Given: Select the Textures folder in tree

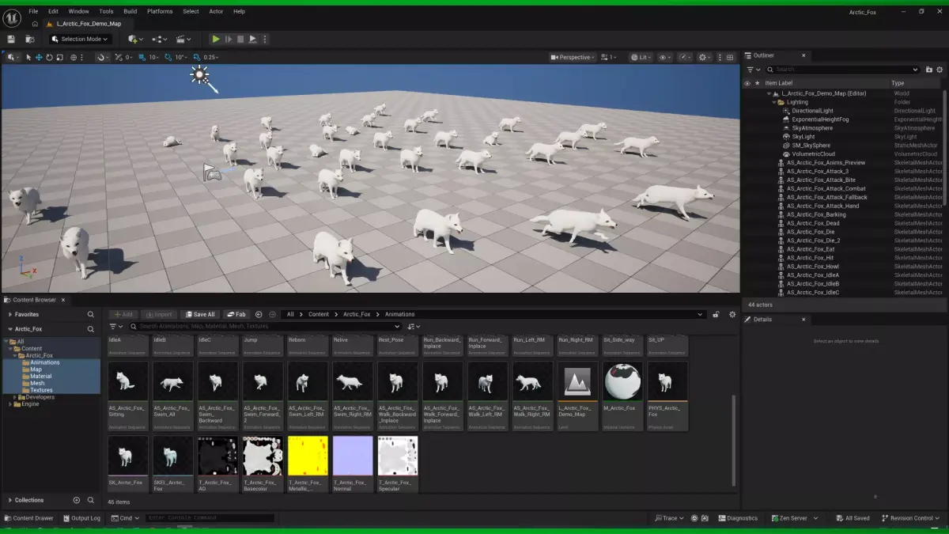Looking at the screenshot, I should 41,390.
